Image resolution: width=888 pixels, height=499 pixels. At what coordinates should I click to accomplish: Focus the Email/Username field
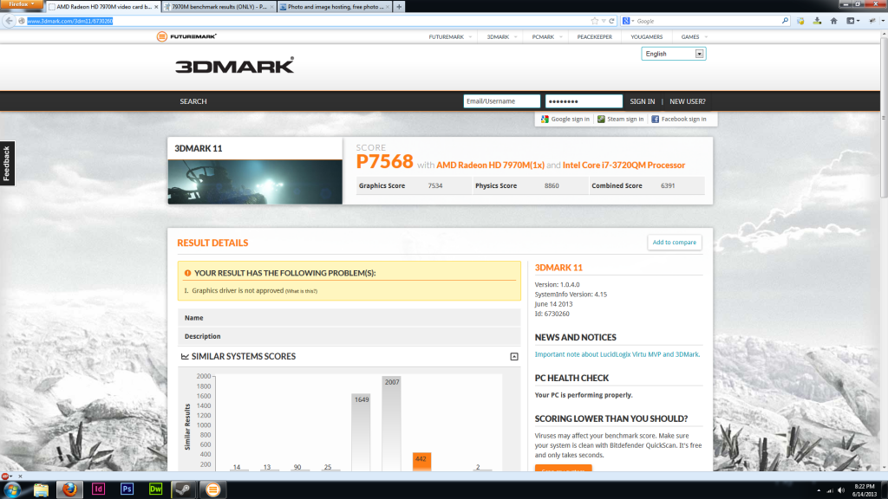tap(502, 101)
